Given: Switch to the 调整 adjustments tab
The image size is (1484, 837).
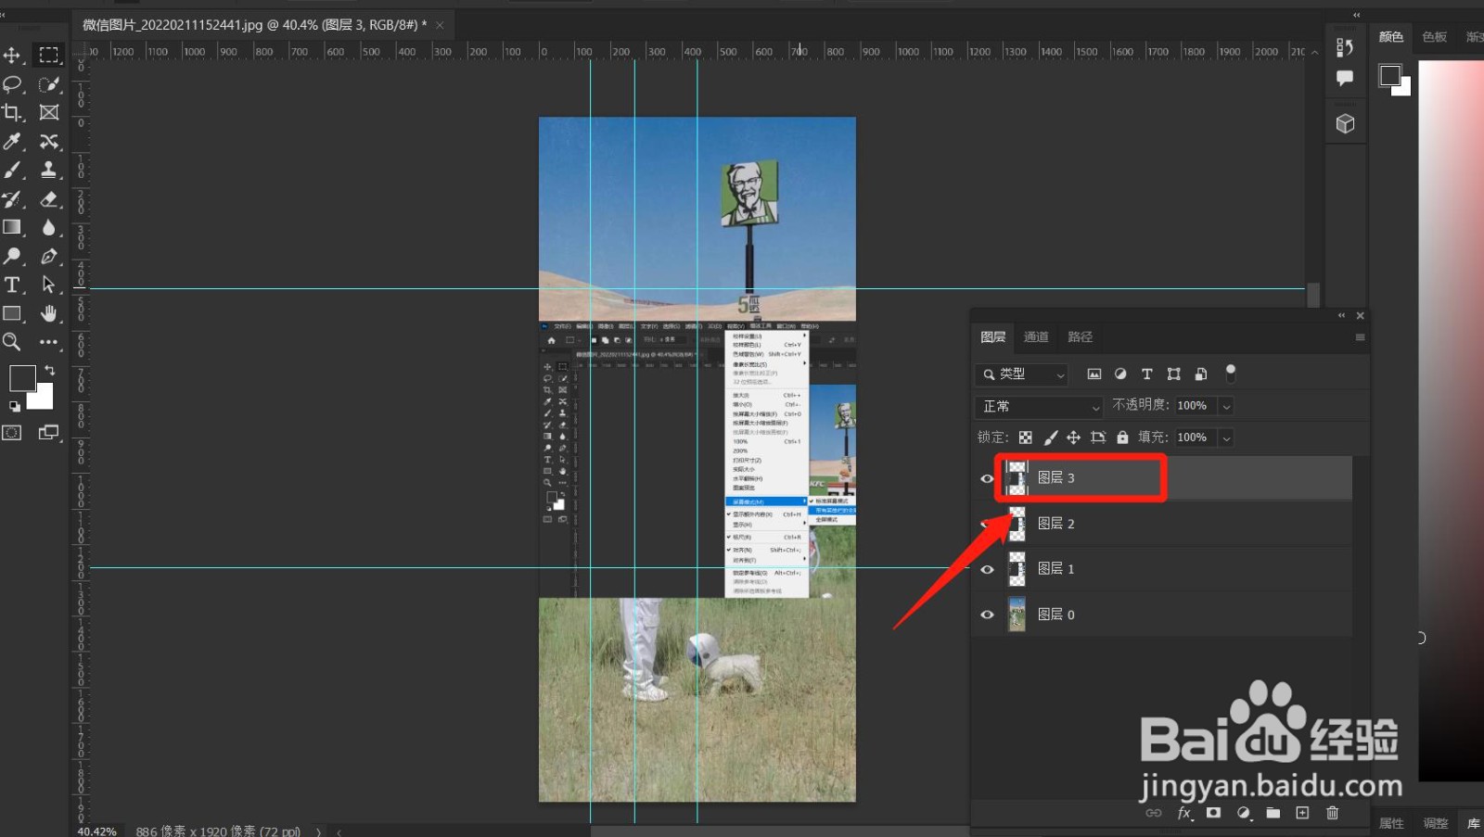Looking at the screenshot, I should point(1436,823).
